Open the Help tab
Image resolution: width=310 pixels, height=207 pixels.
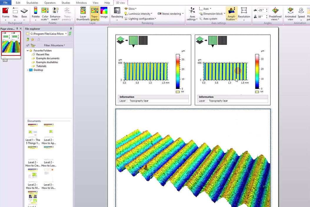pyautogui.click(x=107, y=3)
